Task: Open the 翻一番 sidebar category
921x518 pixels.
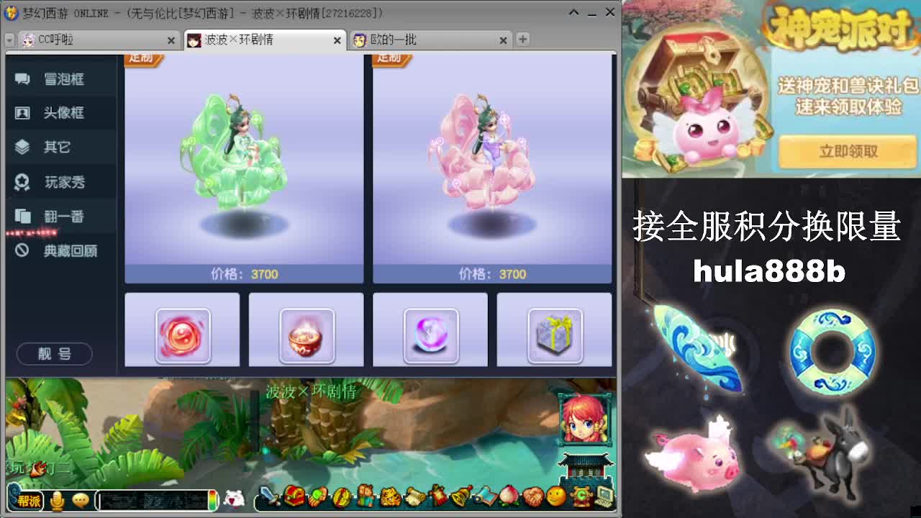Action: coord(61,216)
